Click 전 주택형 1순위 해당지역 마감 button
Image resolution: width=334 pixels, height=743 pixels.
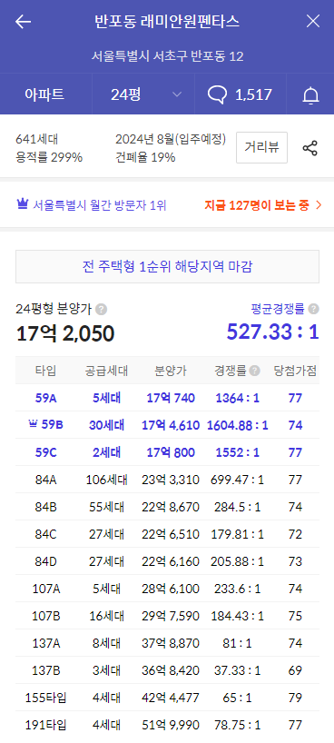pyautogui.click(x=167, y=267)
